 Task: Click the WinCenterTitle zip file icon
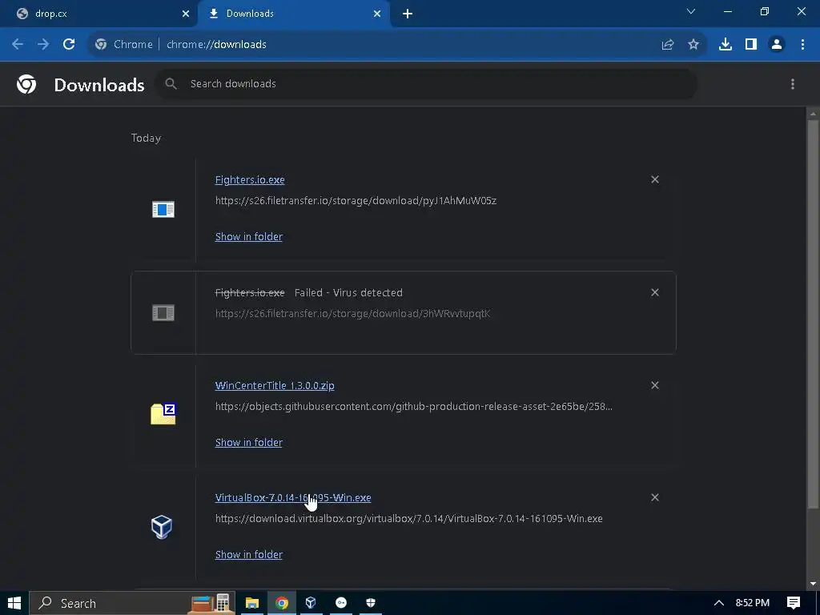[x=163, y=414]
